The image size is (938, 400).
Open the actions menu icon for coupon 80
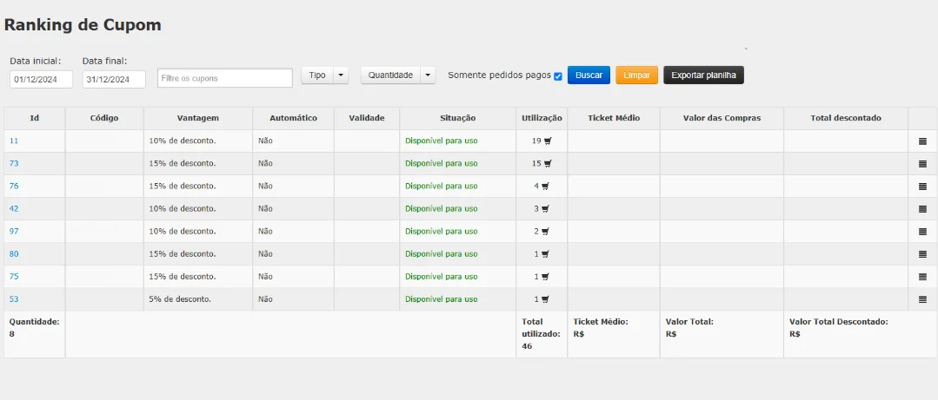(922, 254)
